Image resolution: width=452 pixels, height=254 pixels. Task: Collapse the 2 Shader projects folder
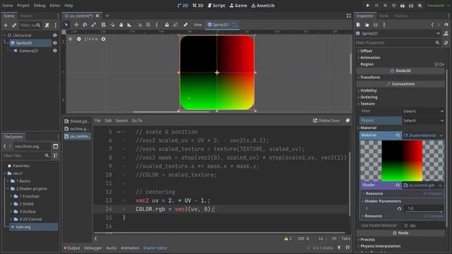click(x=8, y=188)
